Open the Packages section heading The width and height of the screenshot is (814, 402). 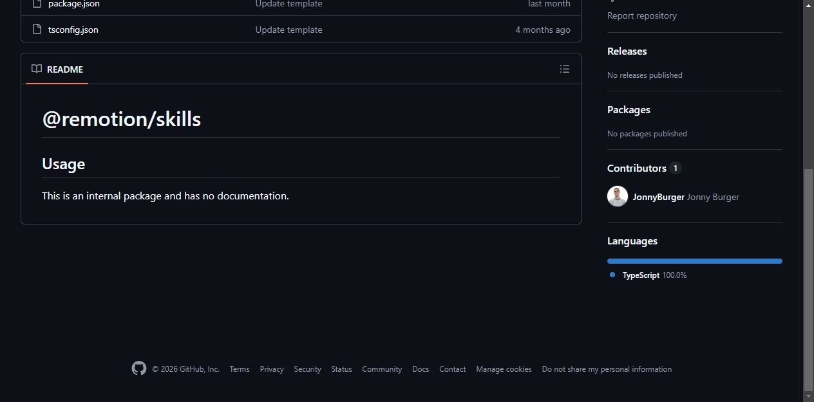[x=629, y=109]
